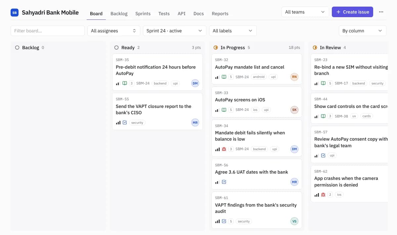397x235 pixels.
Task: Click the Ready column status circle icon
Action: point(116,48)
